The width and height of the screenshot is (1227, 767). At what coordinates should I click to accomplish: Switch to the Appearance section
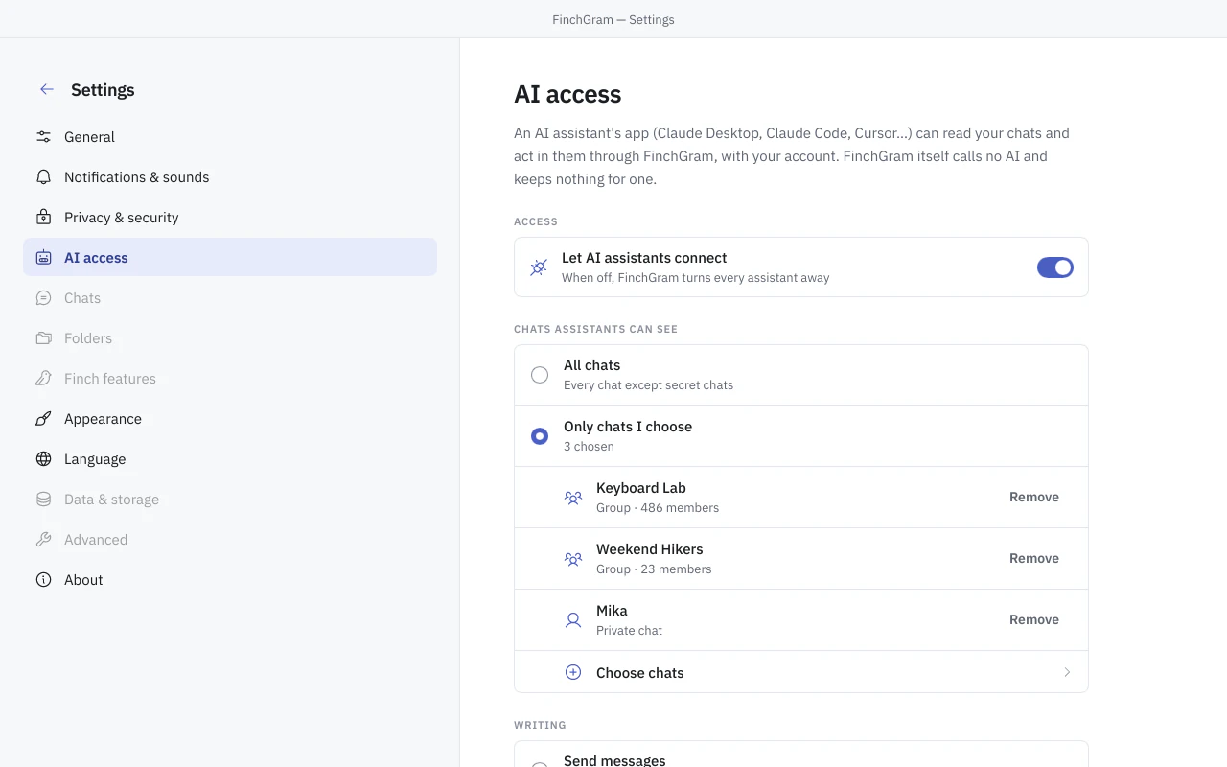coord(230,419)
